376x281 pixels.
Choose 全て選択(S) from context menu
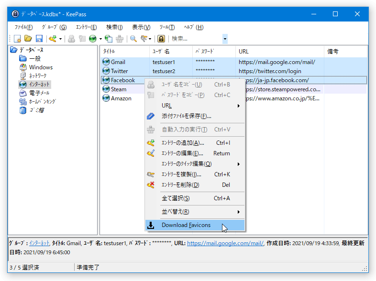195,198
